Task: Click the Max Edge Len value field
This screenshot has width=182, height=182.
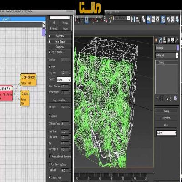Action: pyautogui.click(x=65, y=150)
